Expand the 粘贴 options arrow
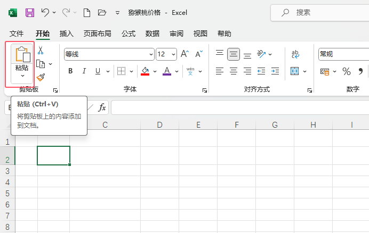 pos(22,76)
